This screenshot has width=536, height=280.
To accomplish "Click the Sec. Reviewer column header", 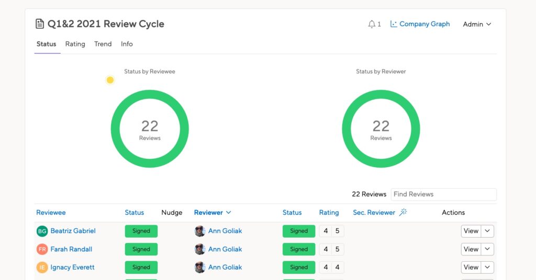I will pyautogui.click(x=374, y=213).
